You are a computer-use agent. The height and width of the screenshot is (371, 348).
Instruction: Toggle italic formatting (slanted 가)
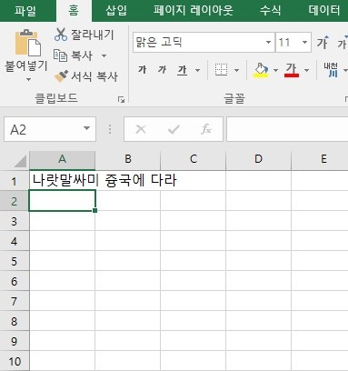[162, 70]
